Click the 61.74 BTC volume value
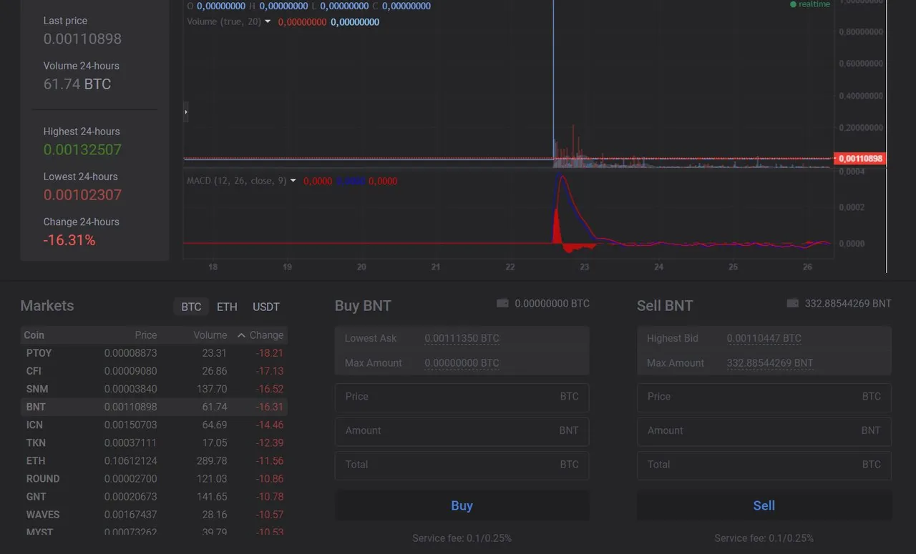Viewport: 916px width, 554px height. [77, 84]
